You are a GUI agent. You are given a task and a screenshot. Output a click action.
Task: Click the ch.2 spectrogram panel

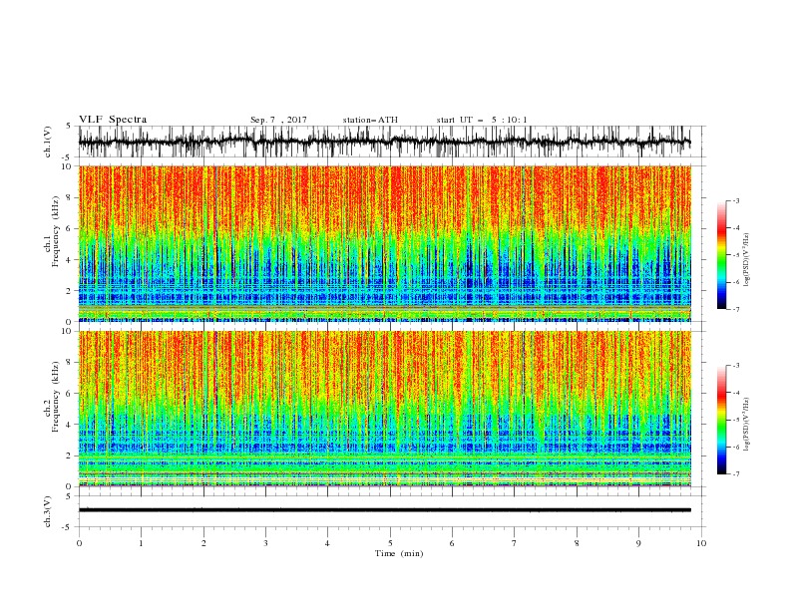(384, 409)
